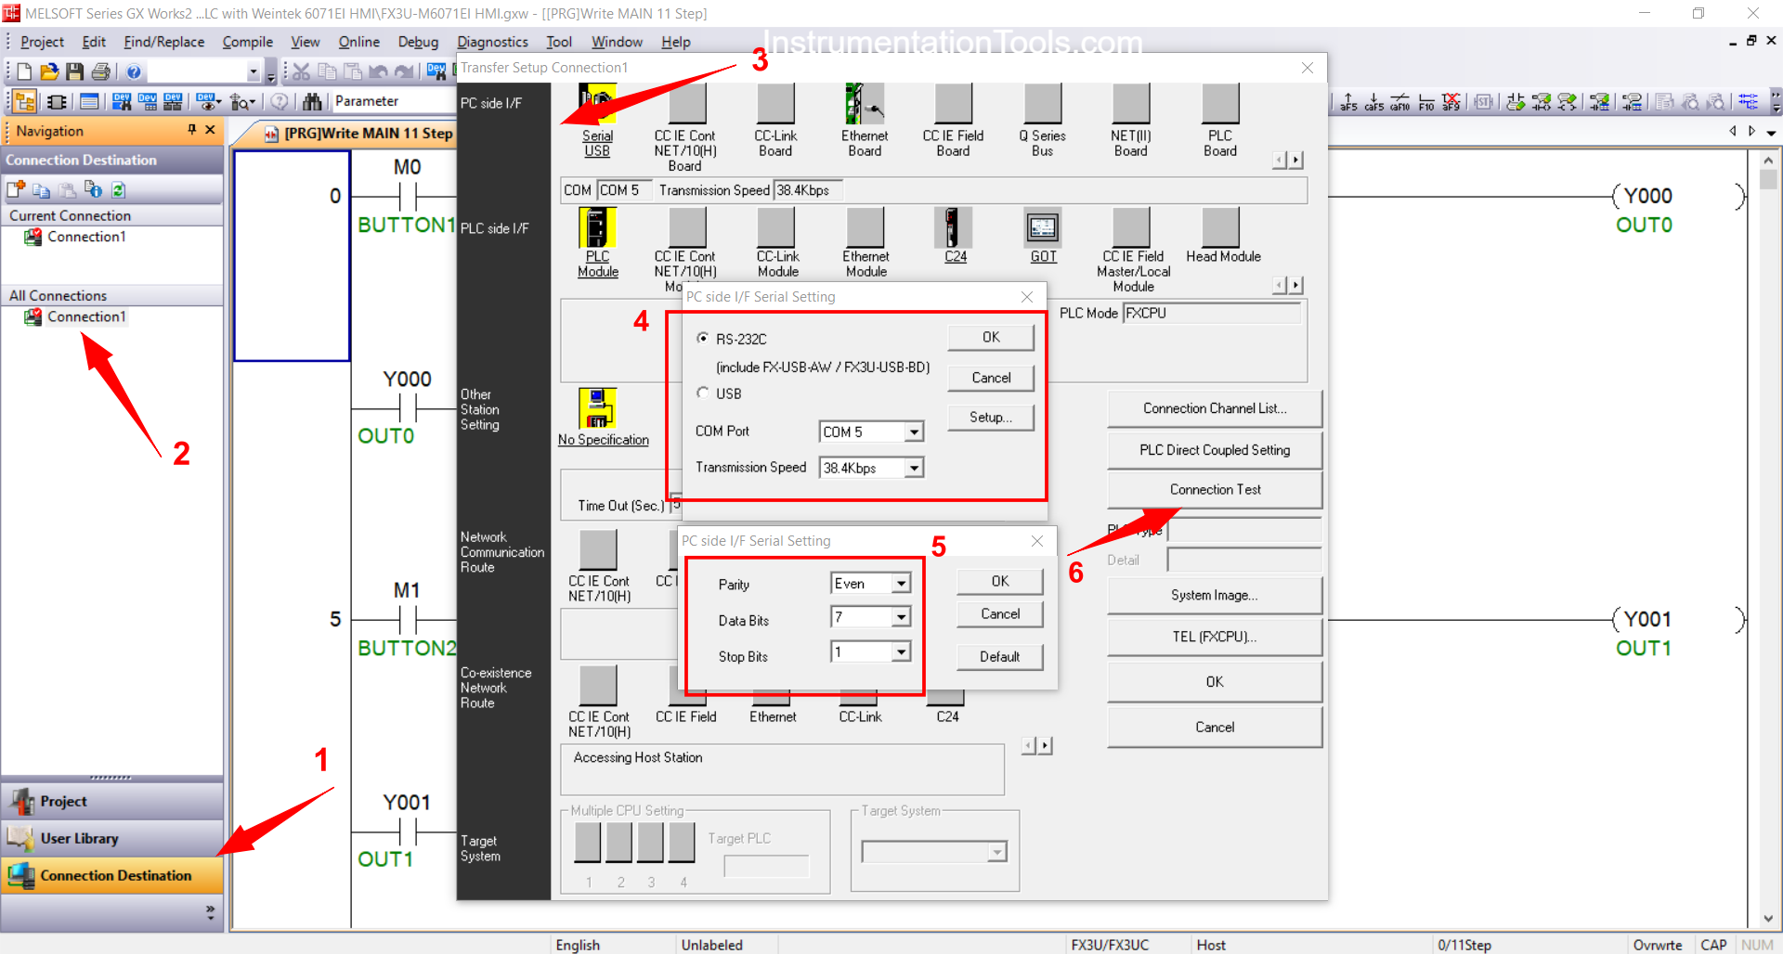Open the Compile menu
The image size is (1783, 954).
click(248, 42)
